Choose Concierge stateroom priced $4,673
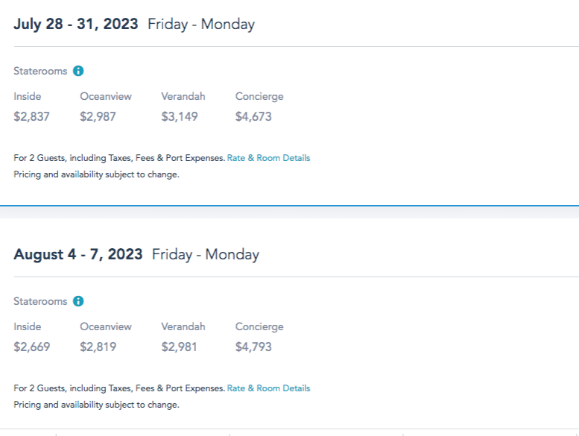 pyautogui.click(x=253, y=116)
